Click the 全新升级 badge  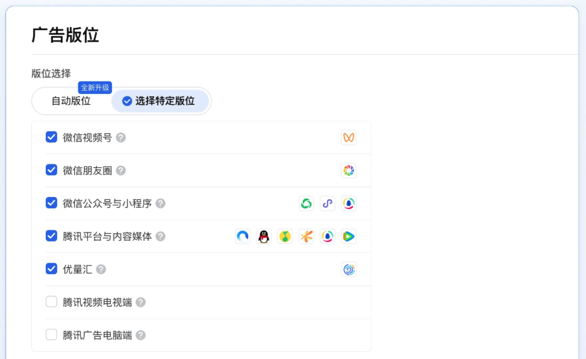(95, 88)
